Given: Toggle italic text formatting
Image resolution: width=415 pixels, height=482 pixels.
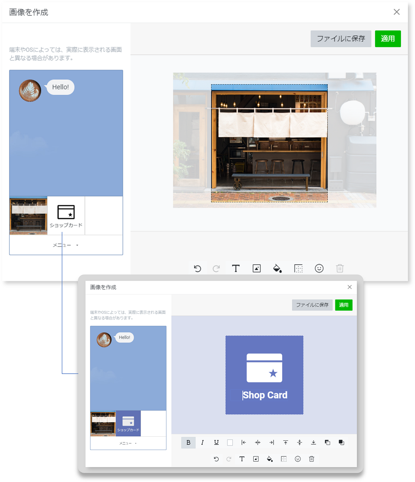Looking at the screenshot, I should tap(203, 443).
